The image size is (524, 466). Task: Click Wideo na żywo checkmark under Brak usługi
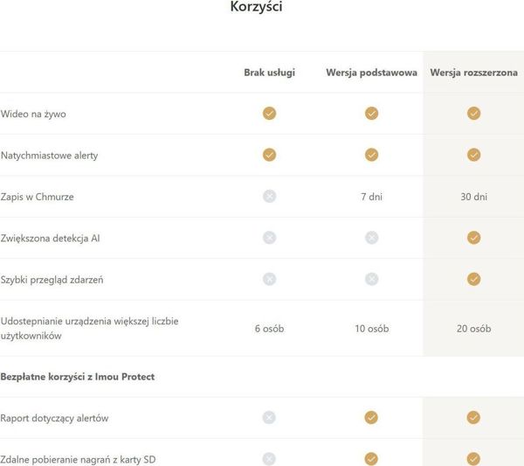[x=269, y=114]
